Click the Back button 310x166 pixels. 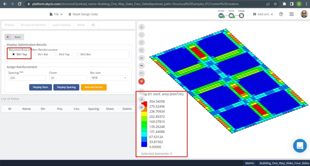pos(14,37)
